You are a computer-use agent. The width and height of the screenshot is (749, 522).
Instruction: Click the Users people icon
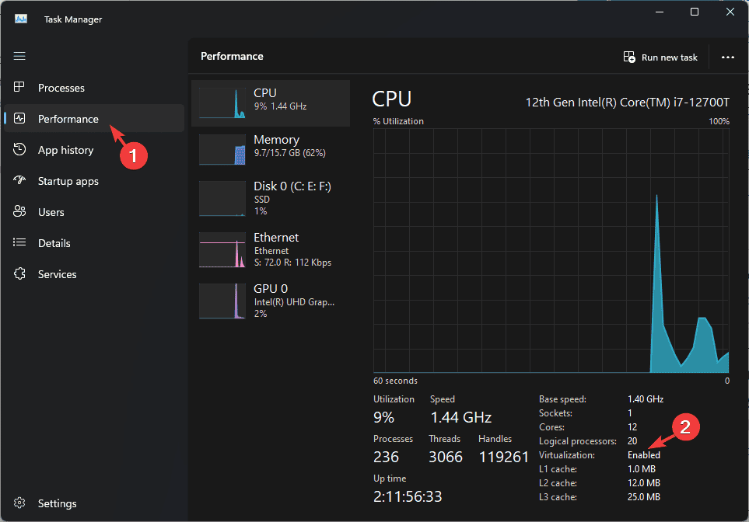(21, 212)
